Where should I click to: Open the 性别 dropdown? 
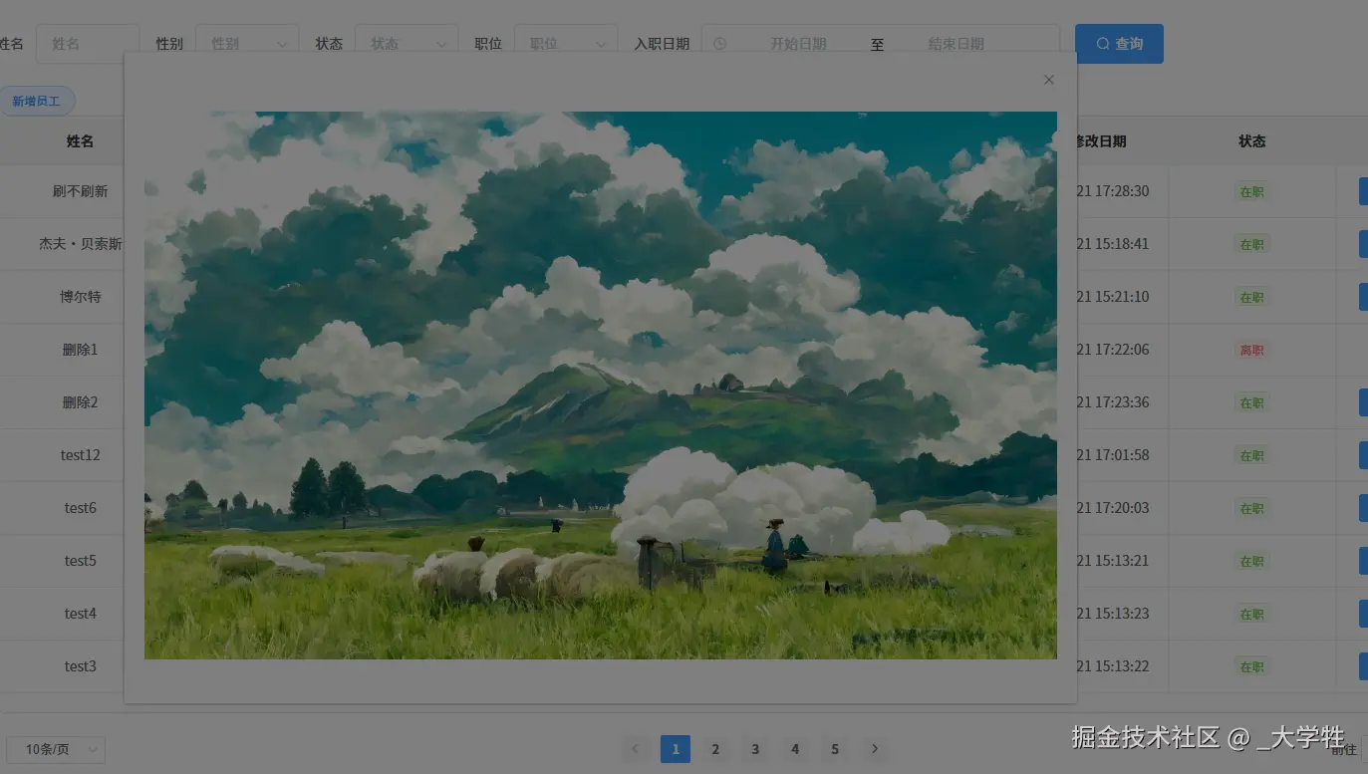pos(247,44)
